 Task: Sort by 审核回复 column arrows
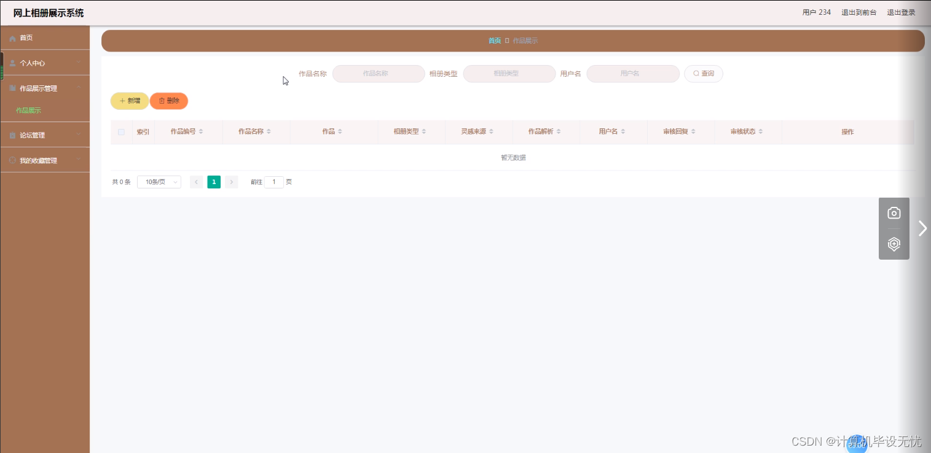(693, 132)
